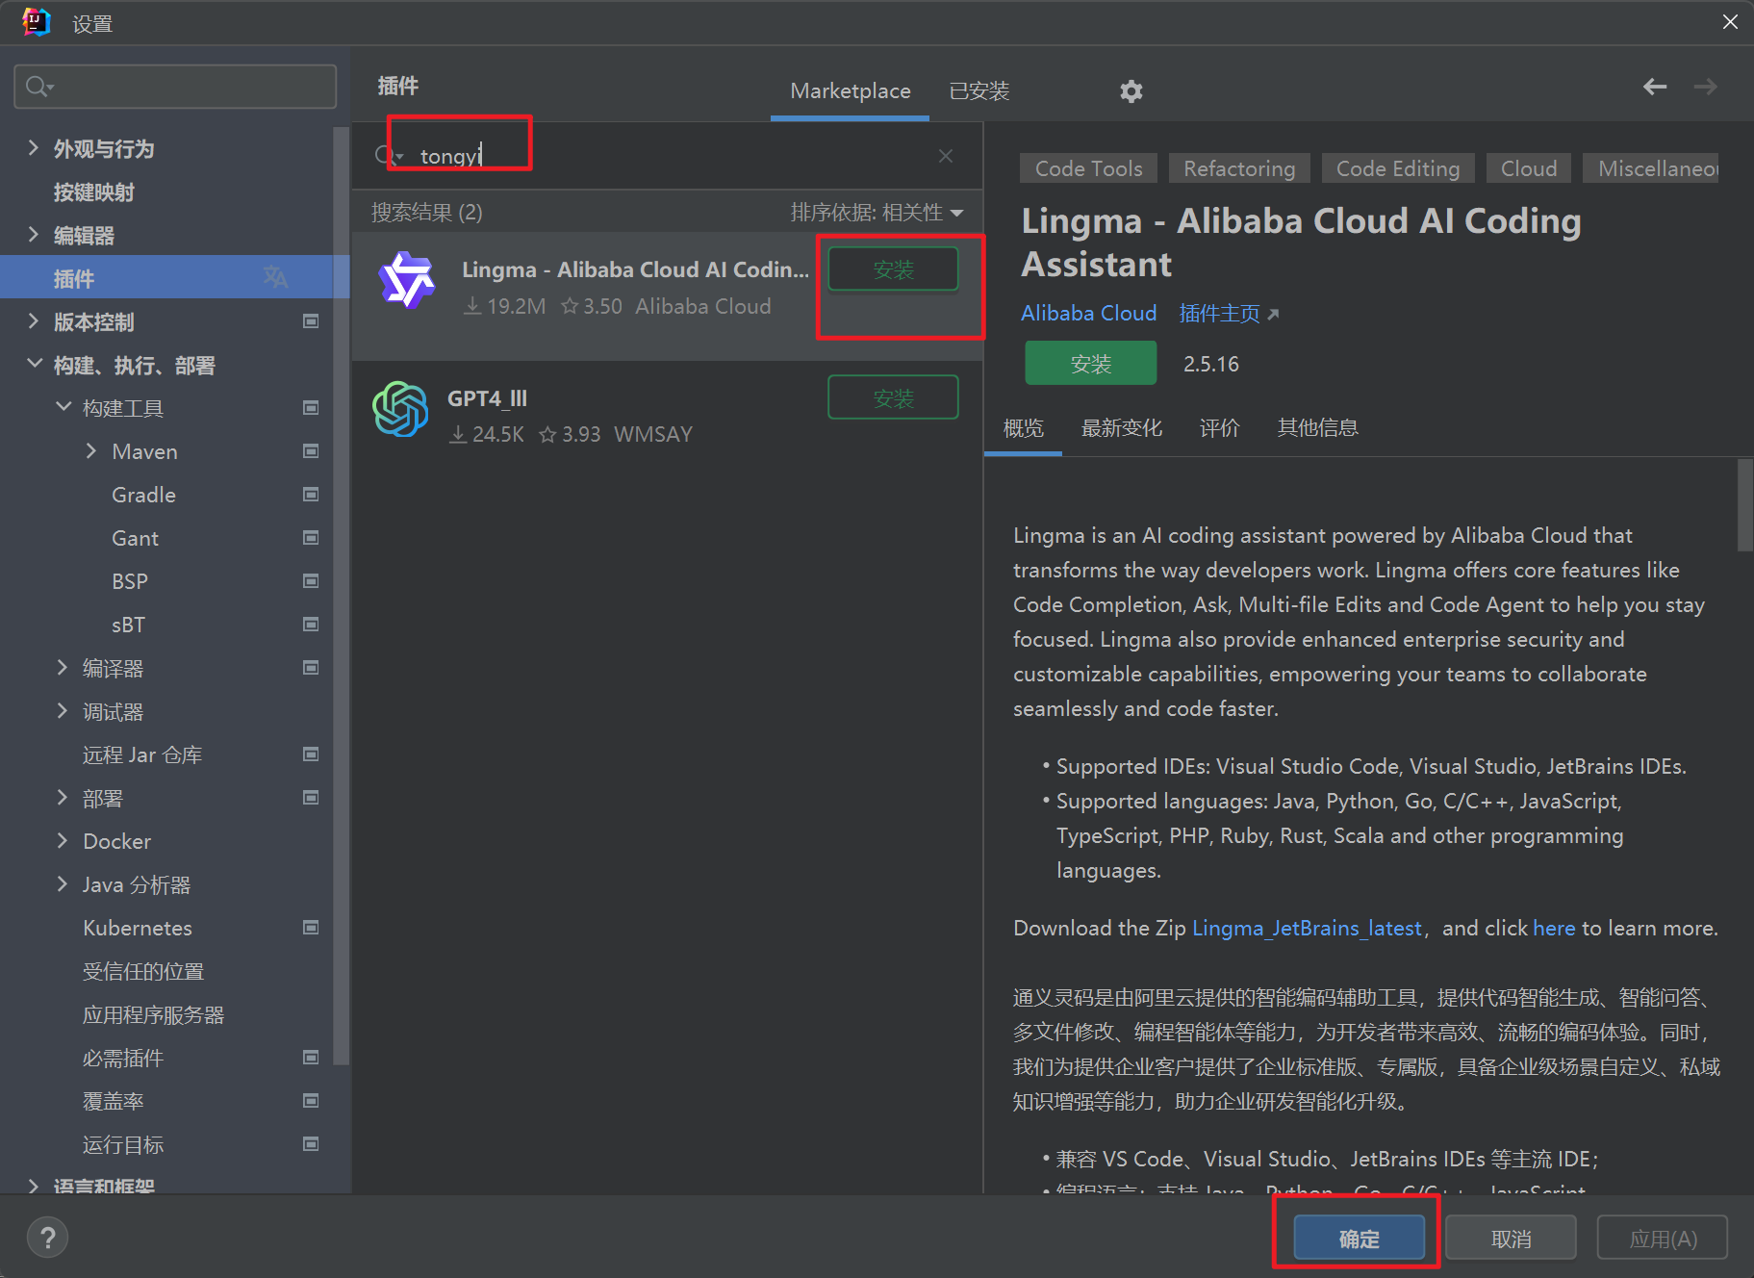1754x1278 pixels.
Task: Switch to the 已安装 tab
Action: tap(979, 91)
